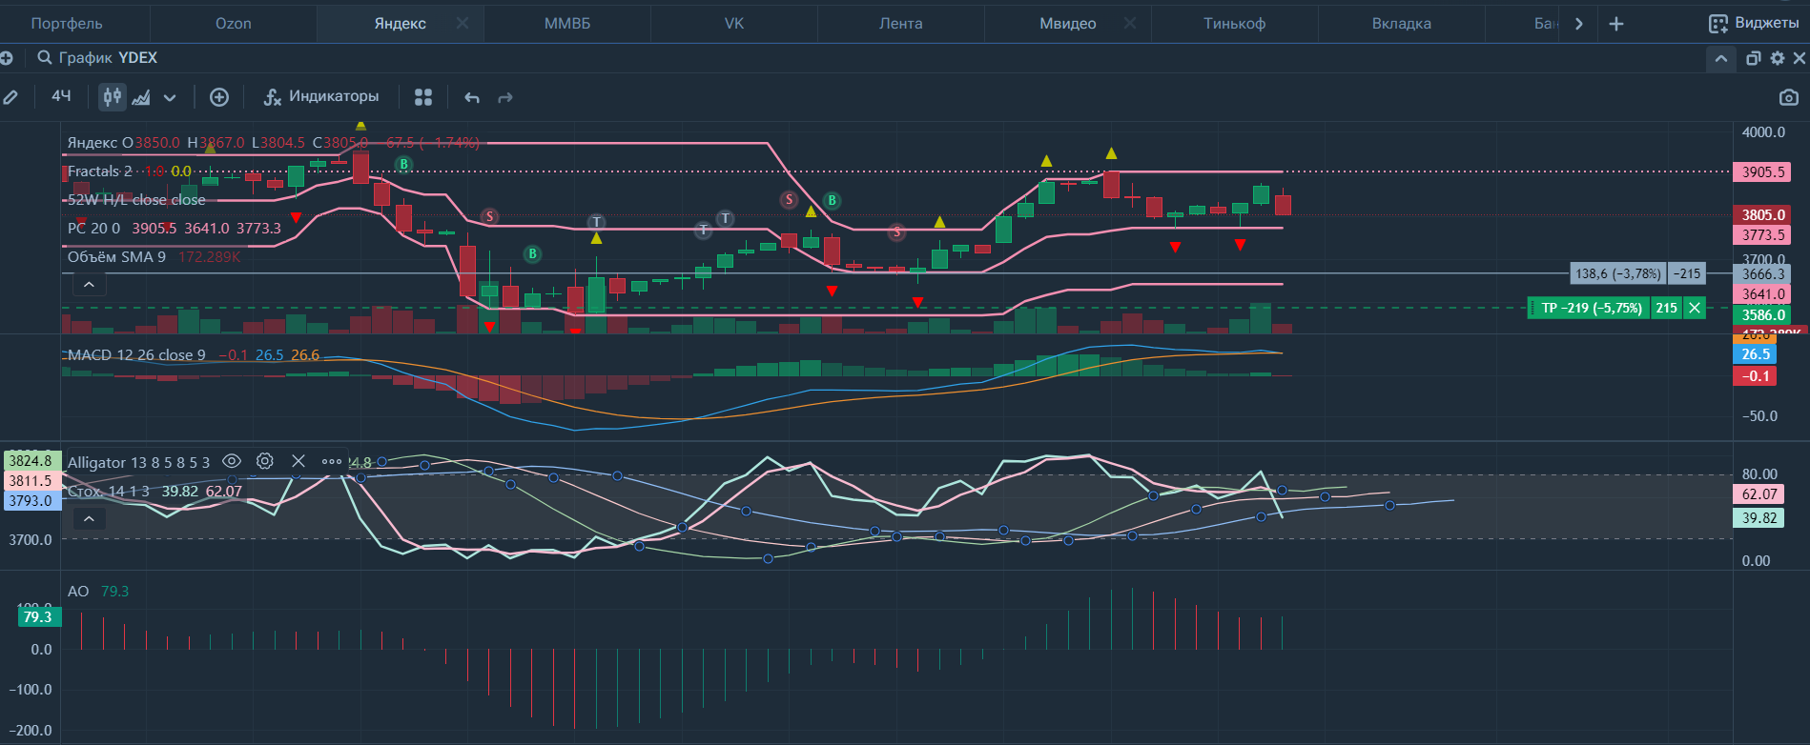Open chart widget settings gear
Viewport: 1810px width, 745px height.
(x=1778, y=59)
